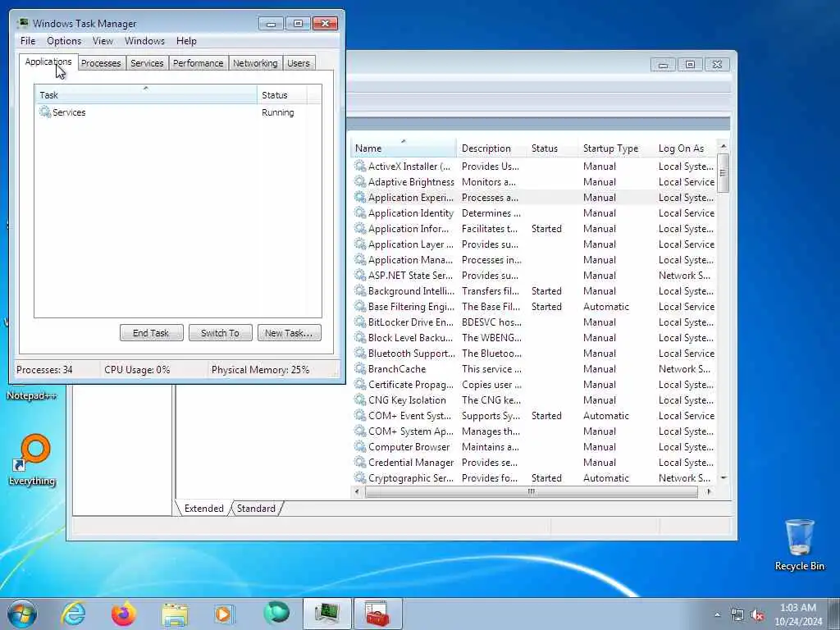
Task: Click Services horizontal scrollbar thumb
Action: pos(531,491)
